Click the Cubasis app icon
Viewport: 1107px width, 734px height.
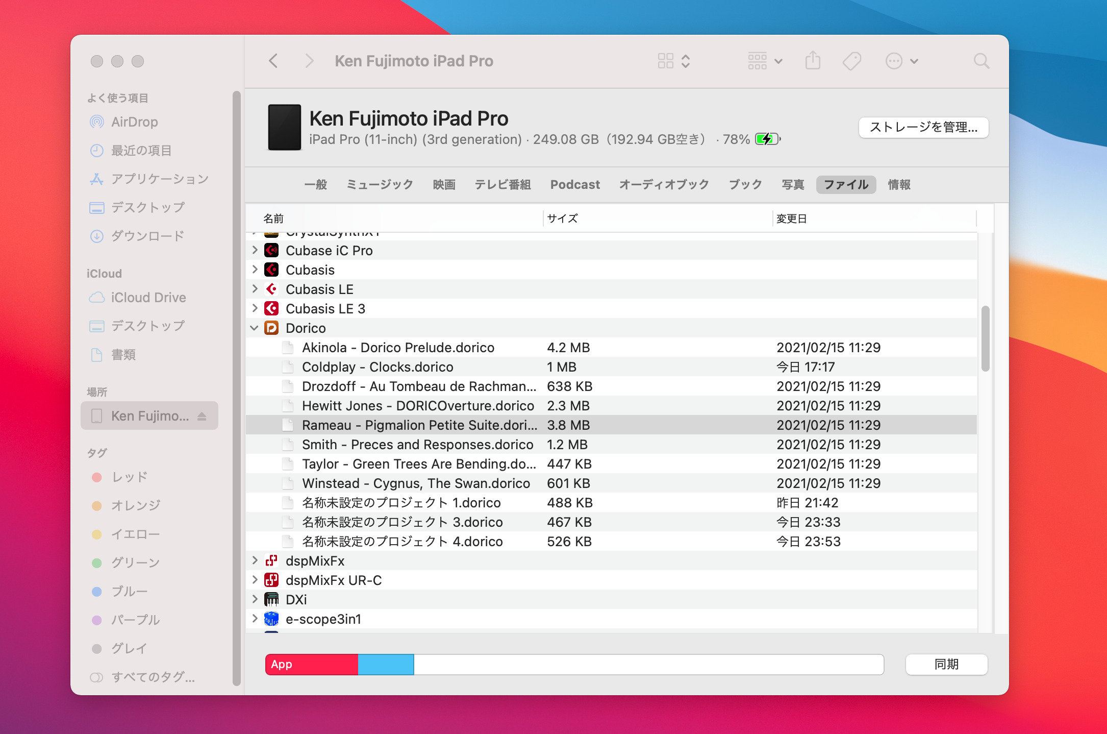[x=271, y=270]
